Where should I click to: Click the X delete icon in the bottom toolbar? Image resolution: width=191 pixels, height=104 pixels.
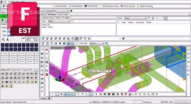click(x=157, y=94)
